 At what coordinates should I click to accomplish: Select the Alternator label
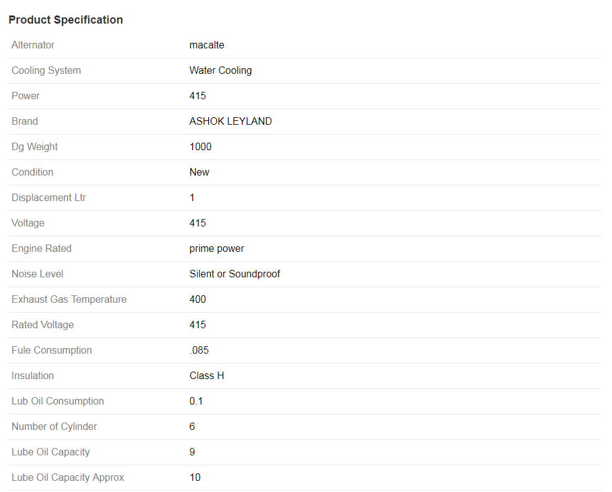point(33,45)
